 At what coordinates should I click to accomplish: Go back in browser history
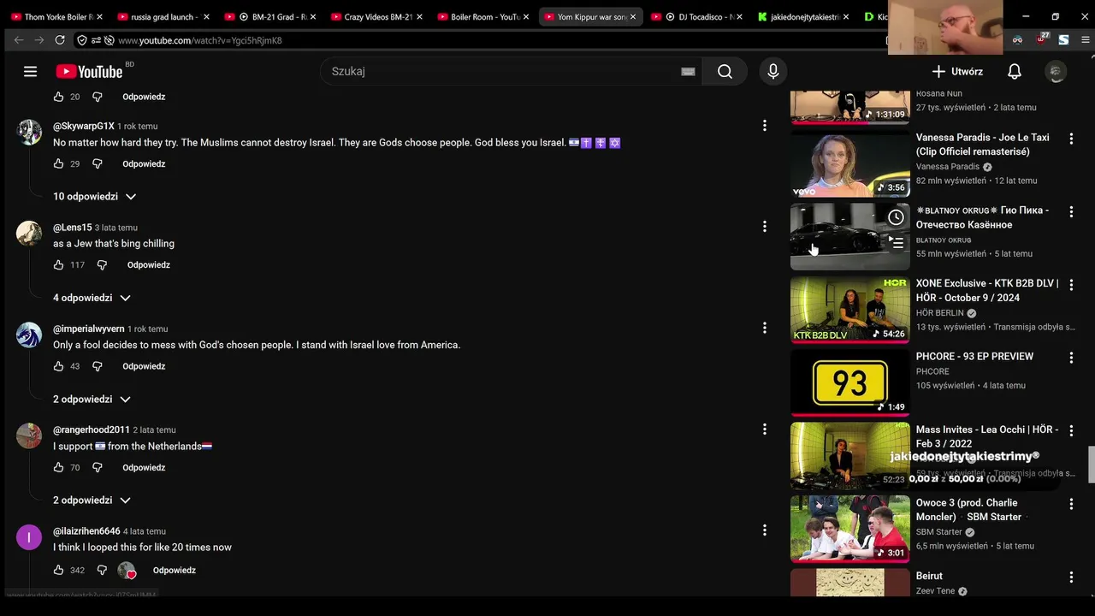coord(19,40)
